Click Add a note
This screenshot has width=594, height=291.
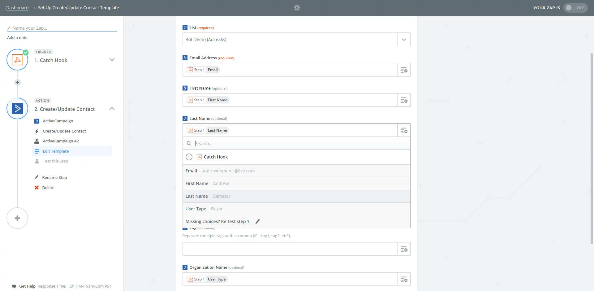point(17,37)
